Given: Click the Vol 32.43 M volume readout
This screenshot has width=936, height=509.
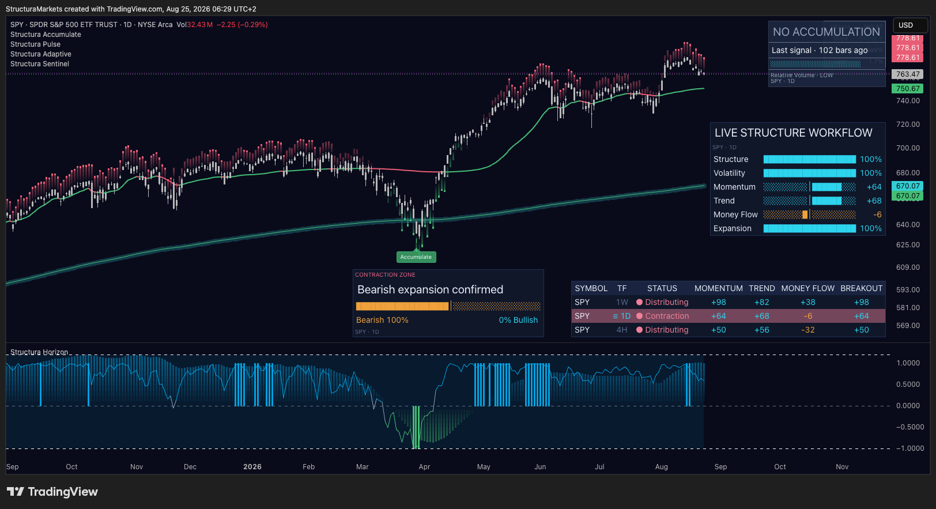Looking at the screenshot, I should [195, 25].
